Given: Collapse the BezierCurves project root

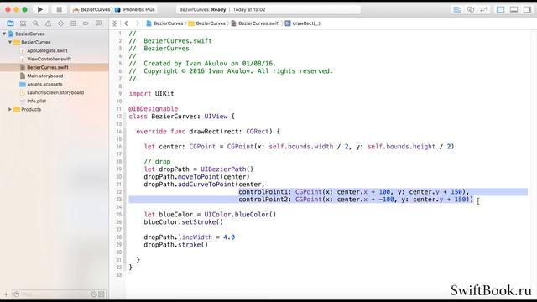Looking at the screenshot, I should pyautogui.click(x=4, y=34).
